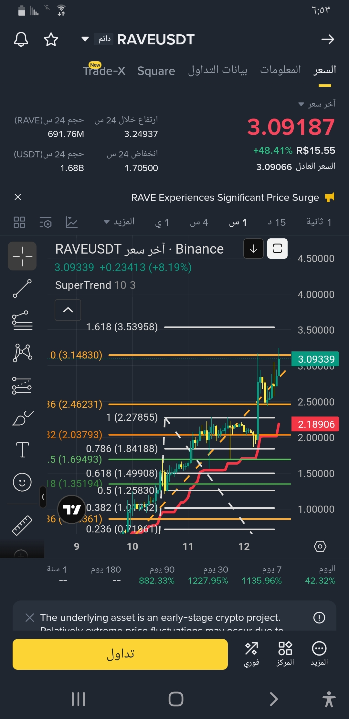Open the indicators chart icon
The height and width of the screenshot is (719, 349).
point(71,222)
